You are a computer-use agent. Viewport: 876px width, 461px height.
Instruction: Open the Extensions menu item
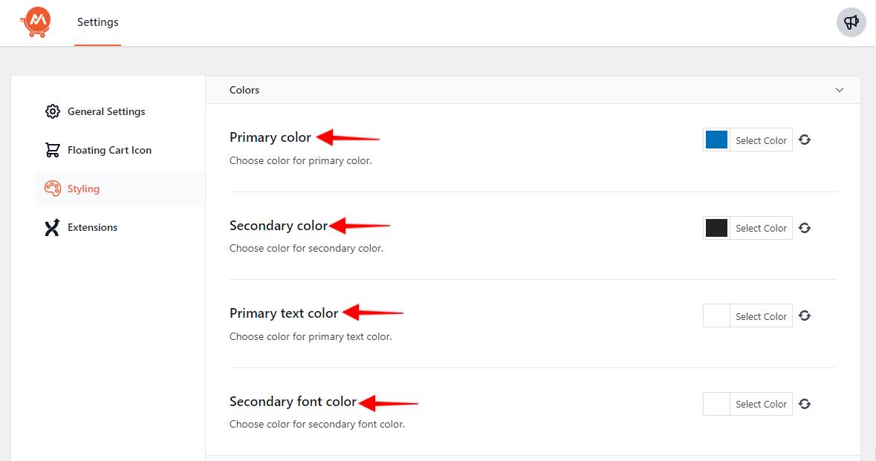tap(92, 227)
